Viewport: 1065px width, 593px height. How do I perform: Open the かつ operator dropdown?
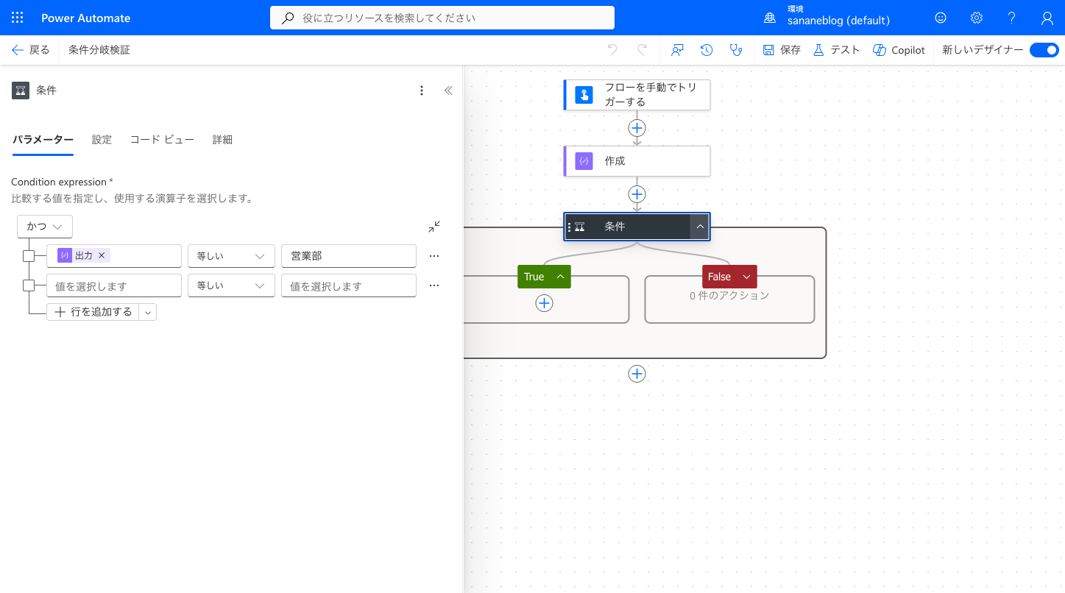coord(44,227)
